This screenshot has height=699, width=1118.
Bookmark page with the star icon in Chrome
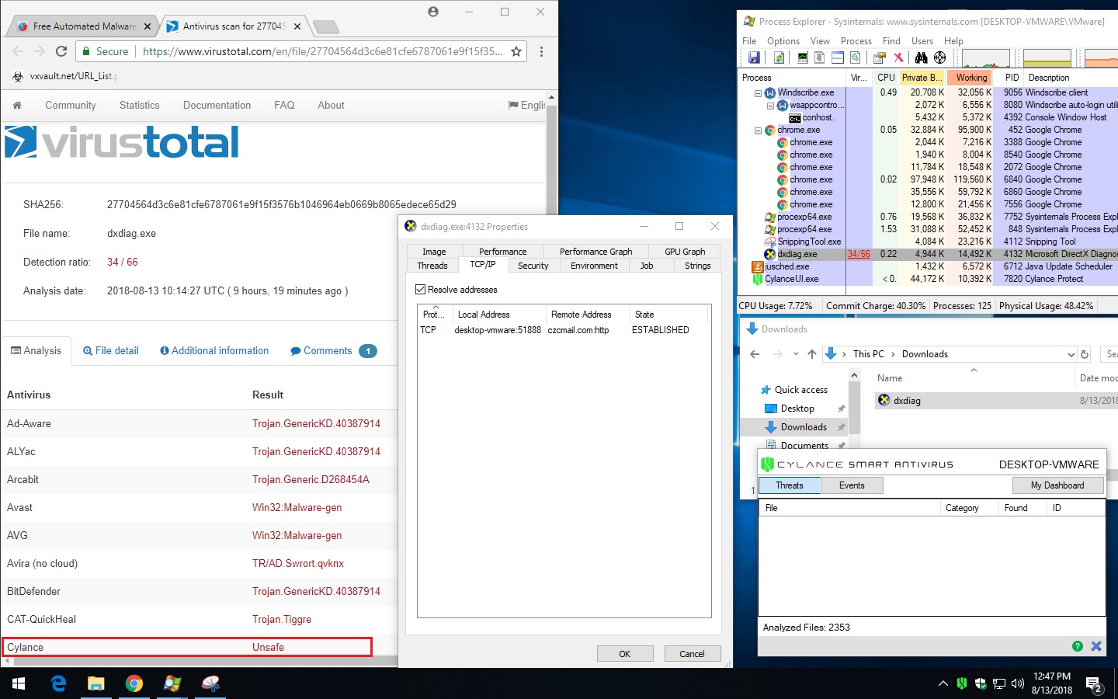516,51
